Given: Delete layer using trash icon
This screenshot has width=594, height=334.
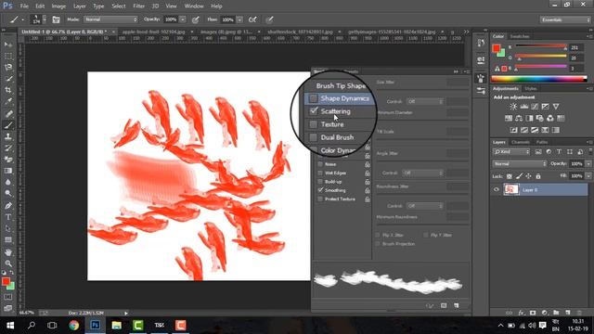Looking at the screenshot, I should (579, 313).
